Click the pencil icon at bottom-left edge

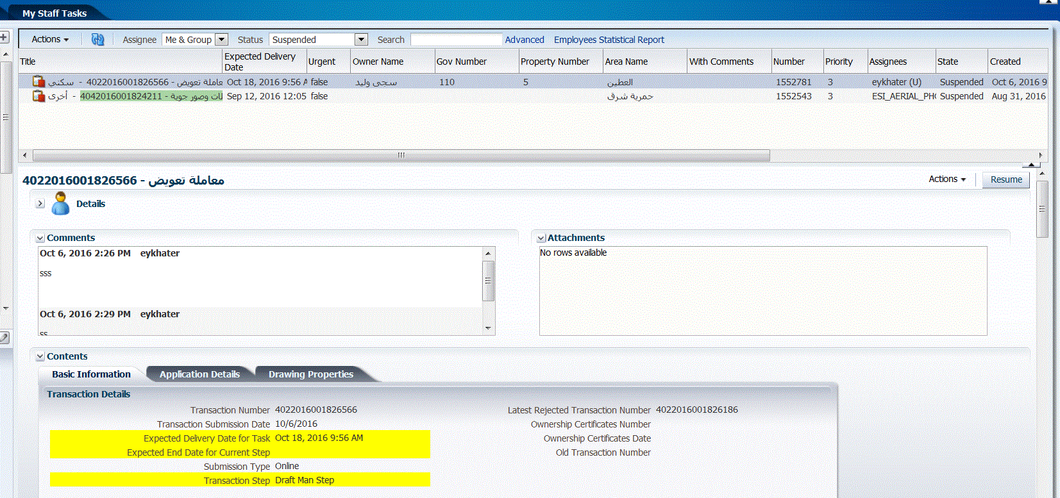(x=4, y=337)
